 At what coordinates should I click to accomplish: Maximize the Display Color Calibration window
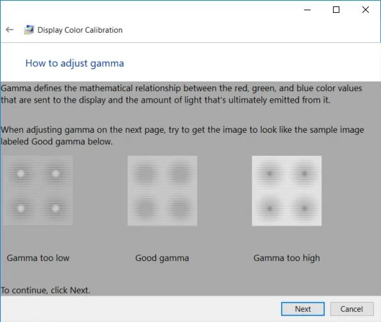pyautogui.click(x=336, y=10)
